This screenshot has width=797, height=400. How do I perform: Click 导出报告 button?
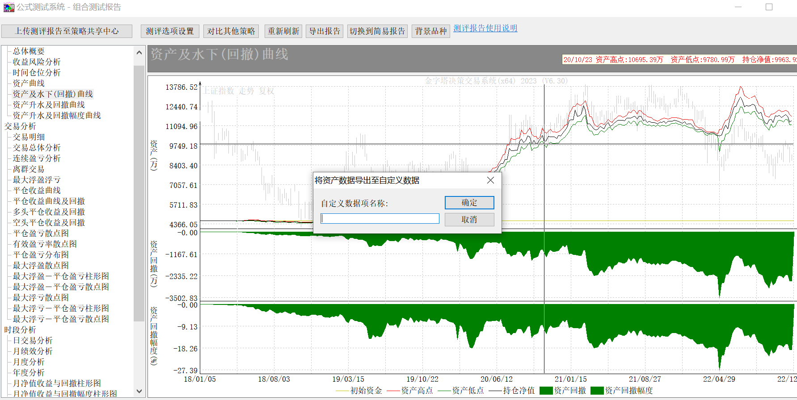pyautogui.click(x=325, y=31)
